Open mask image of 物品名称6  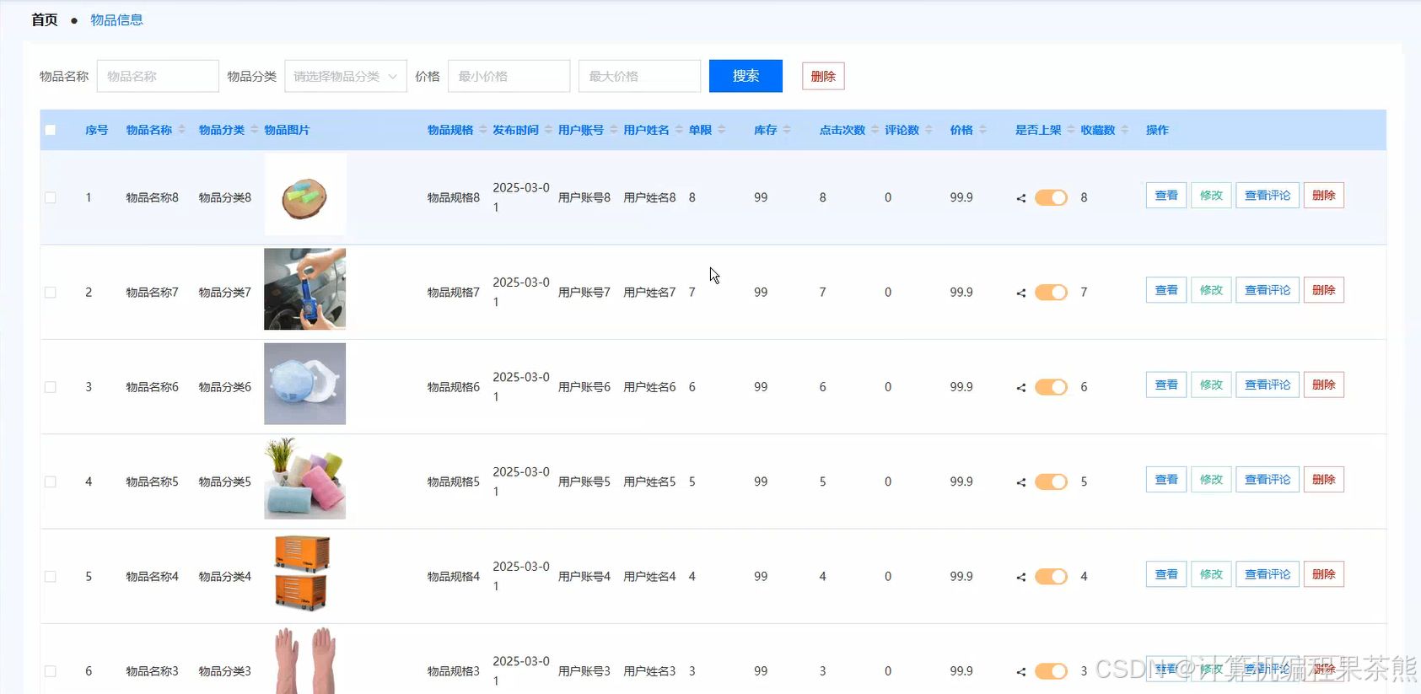[305, 384]
